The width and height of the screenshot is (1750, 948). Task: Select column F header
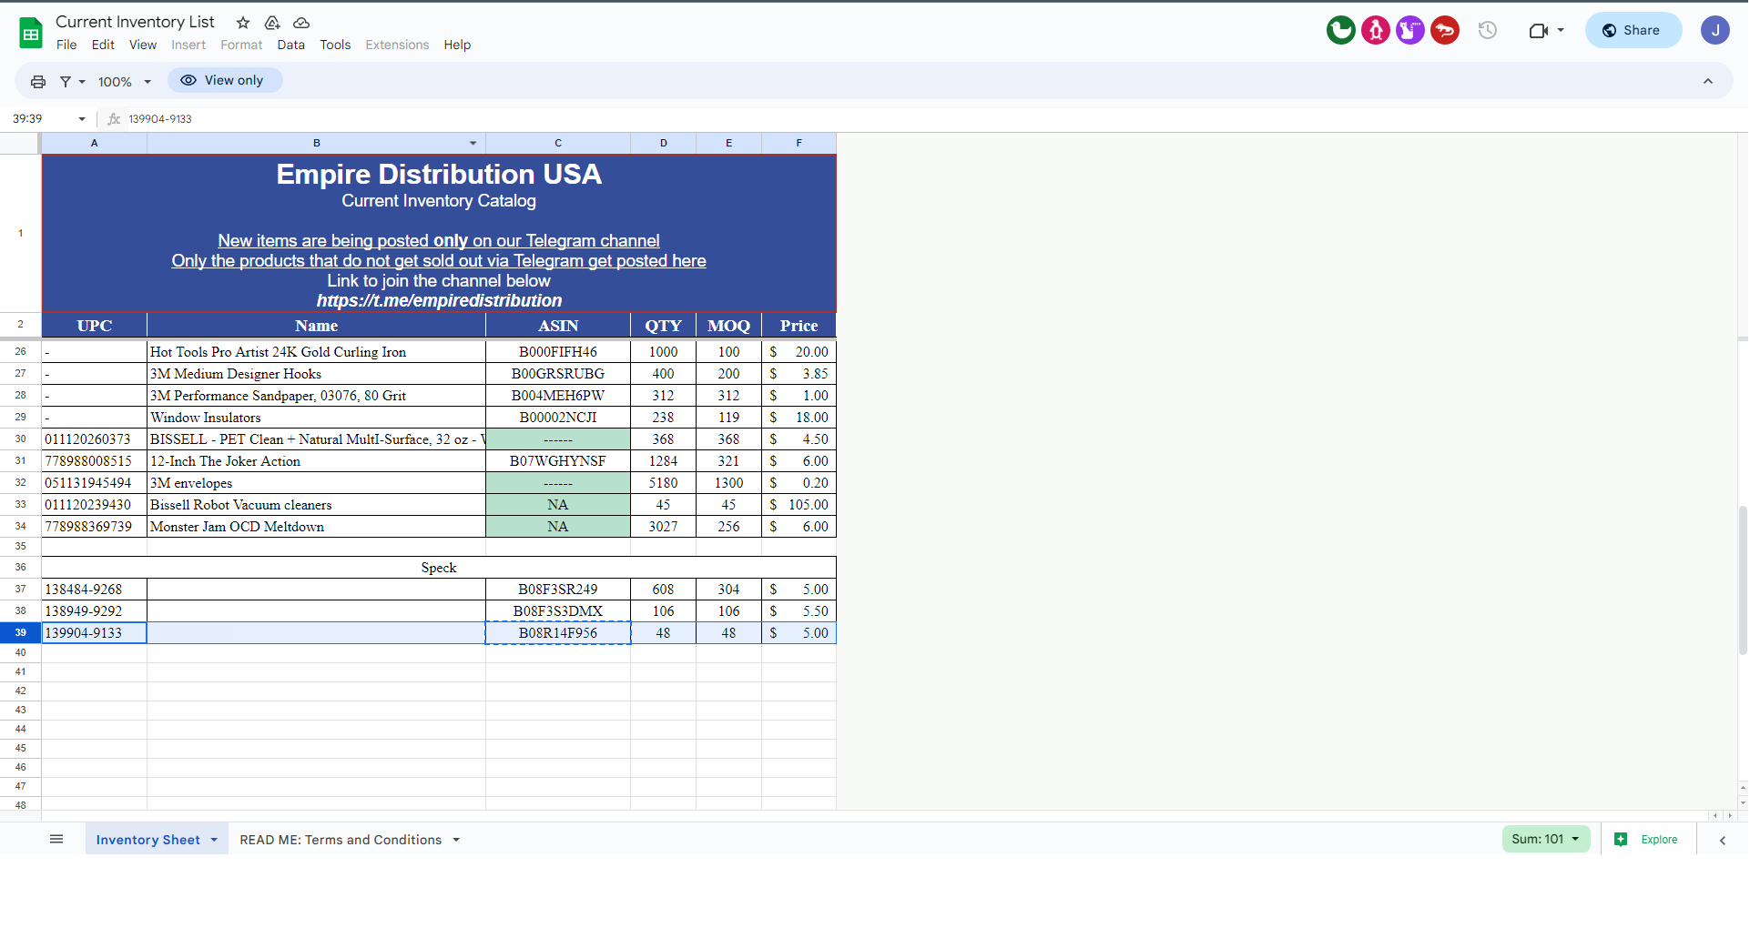[799, 143]
